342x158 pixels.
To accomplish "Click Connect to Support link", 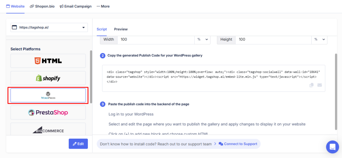I will tap(238, 144).
